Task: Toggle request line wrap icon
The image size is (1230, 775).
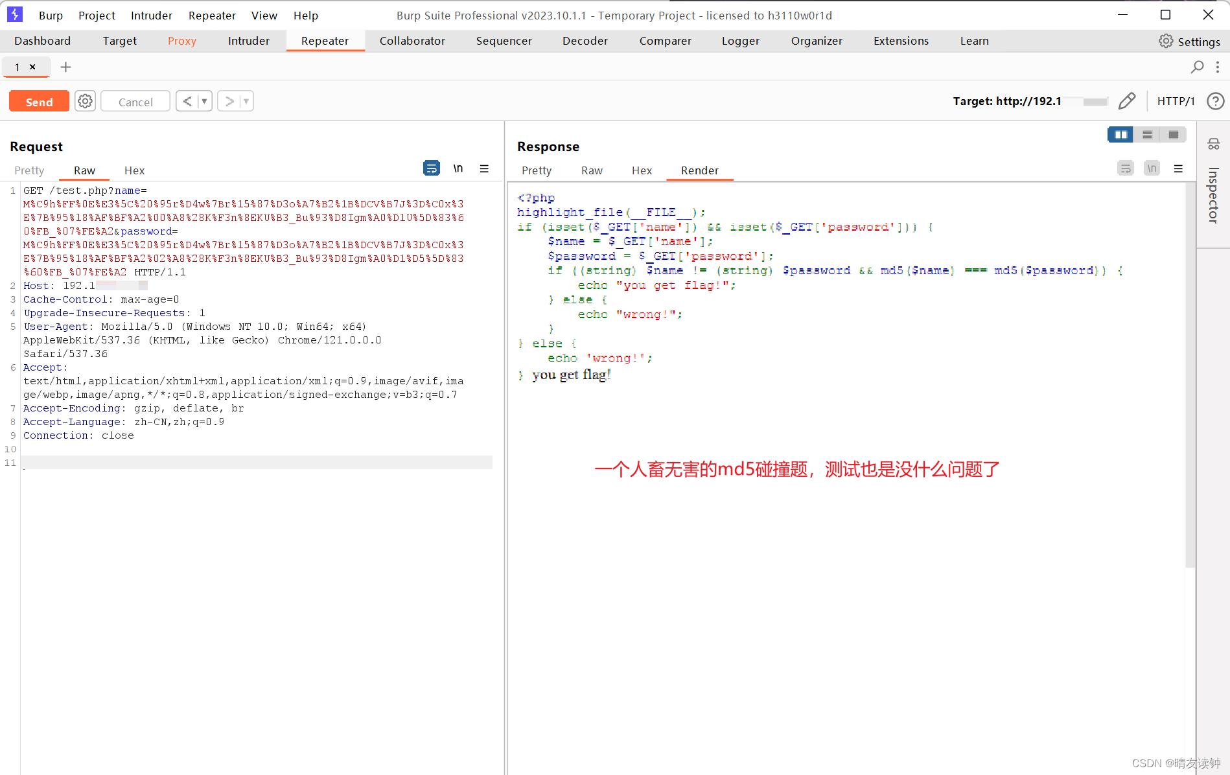Action: point(431,168)
